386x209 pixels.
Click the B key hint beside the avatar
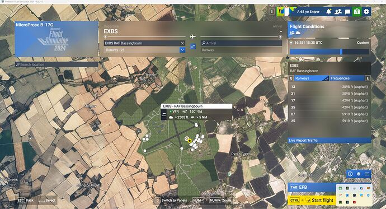271,12
